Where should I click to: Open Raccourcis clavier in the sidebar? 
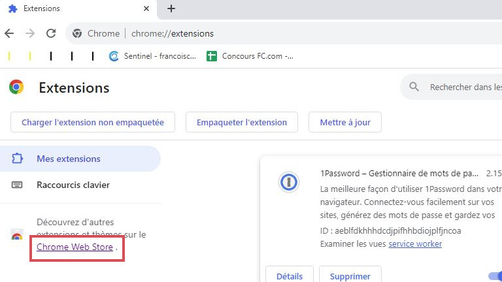73,185
